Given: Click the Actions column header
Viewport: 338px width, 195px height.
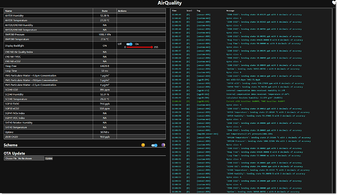Looking at the screenshot, I should tap(122, 11).
